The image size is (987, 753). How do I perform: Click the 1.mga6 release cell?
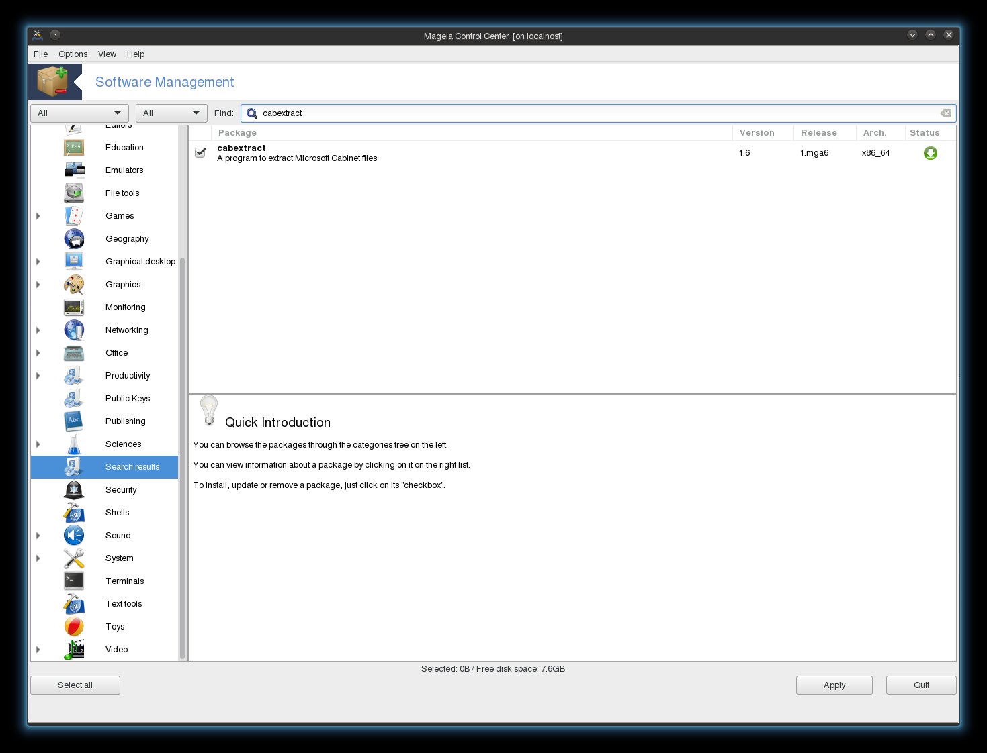pyautogui.click(x=814, y=153)
